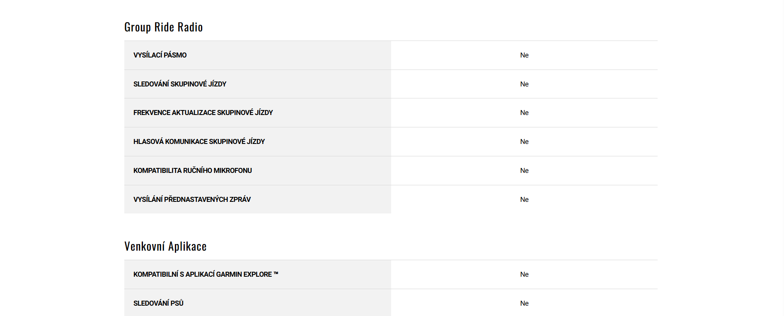The image size is (784, 316).
Task: Select the Sledování psů row label
Action: click(x=158, y=303)
